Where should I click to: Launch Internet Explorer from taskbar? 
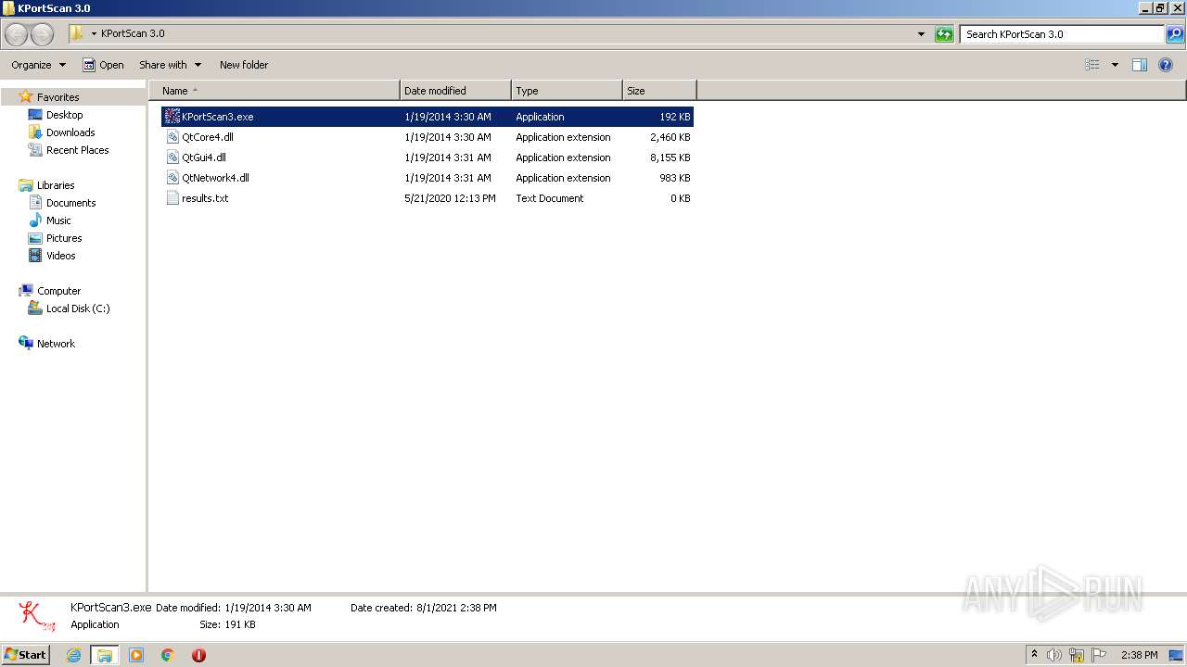74,655
